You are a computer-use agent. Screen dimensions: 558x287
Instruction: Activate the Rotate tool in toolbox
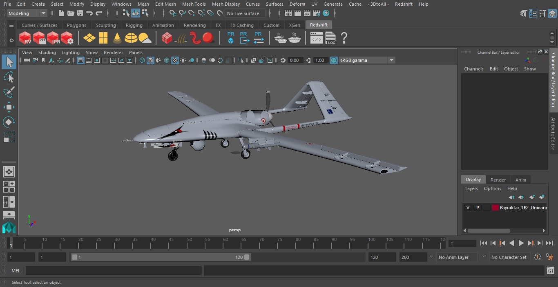(9, 122)
